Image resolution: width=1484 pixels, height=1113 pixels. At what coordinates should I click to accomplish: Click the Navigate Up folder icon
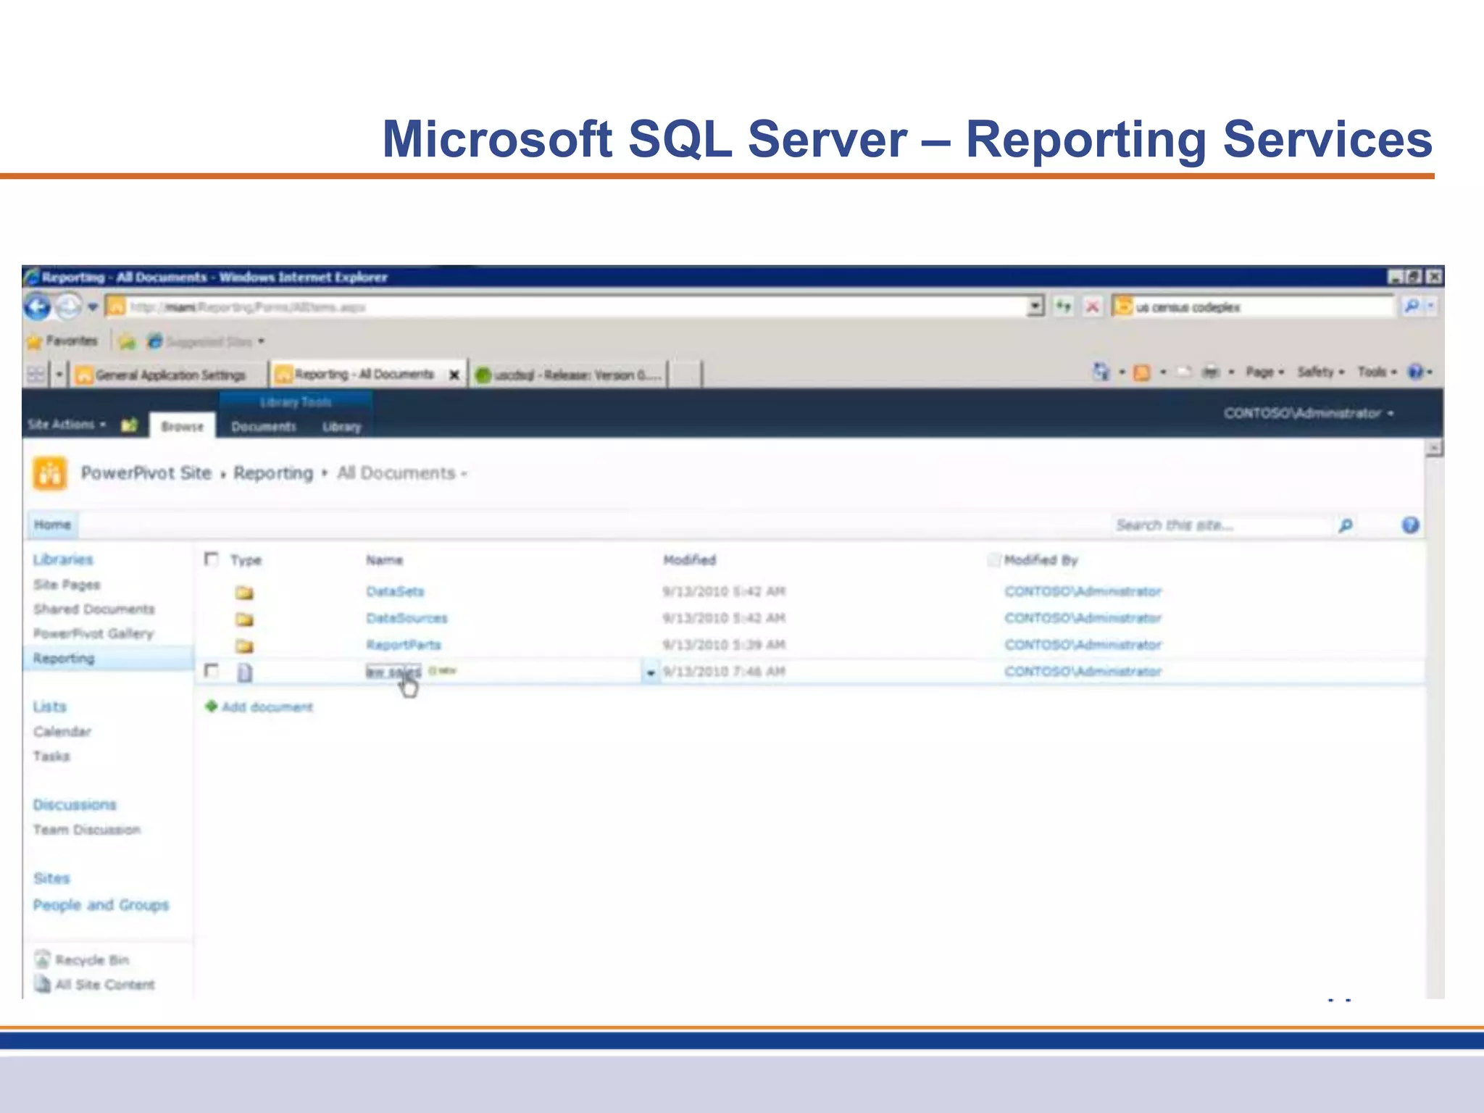tap(129, 425)
